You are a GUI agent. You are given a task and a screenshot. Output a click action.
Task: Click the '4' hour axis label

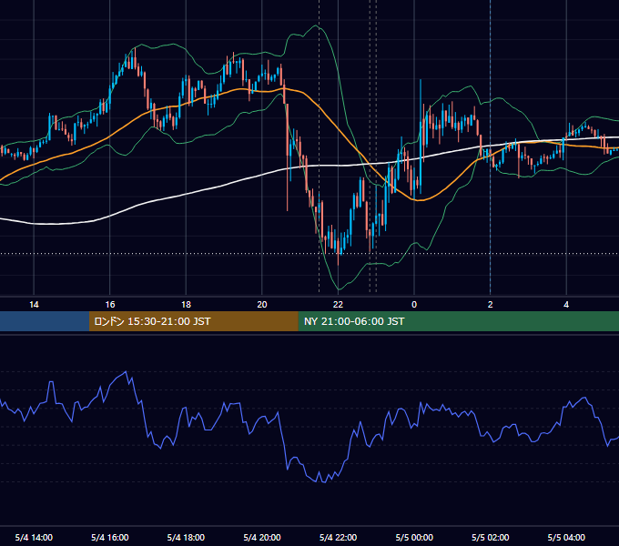(566, 305)
